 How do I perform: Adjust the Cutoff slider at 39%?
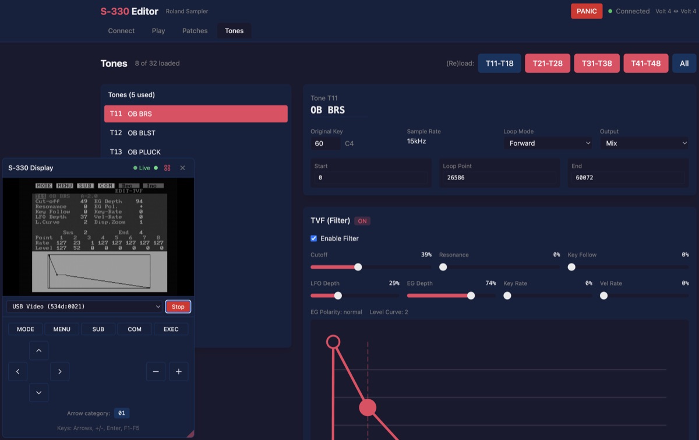click(x=358, y=267)
